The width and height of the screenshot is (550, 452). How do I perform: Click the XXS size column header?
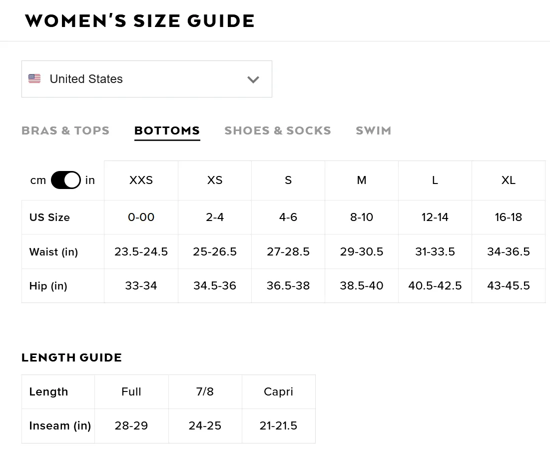(141, 180)
